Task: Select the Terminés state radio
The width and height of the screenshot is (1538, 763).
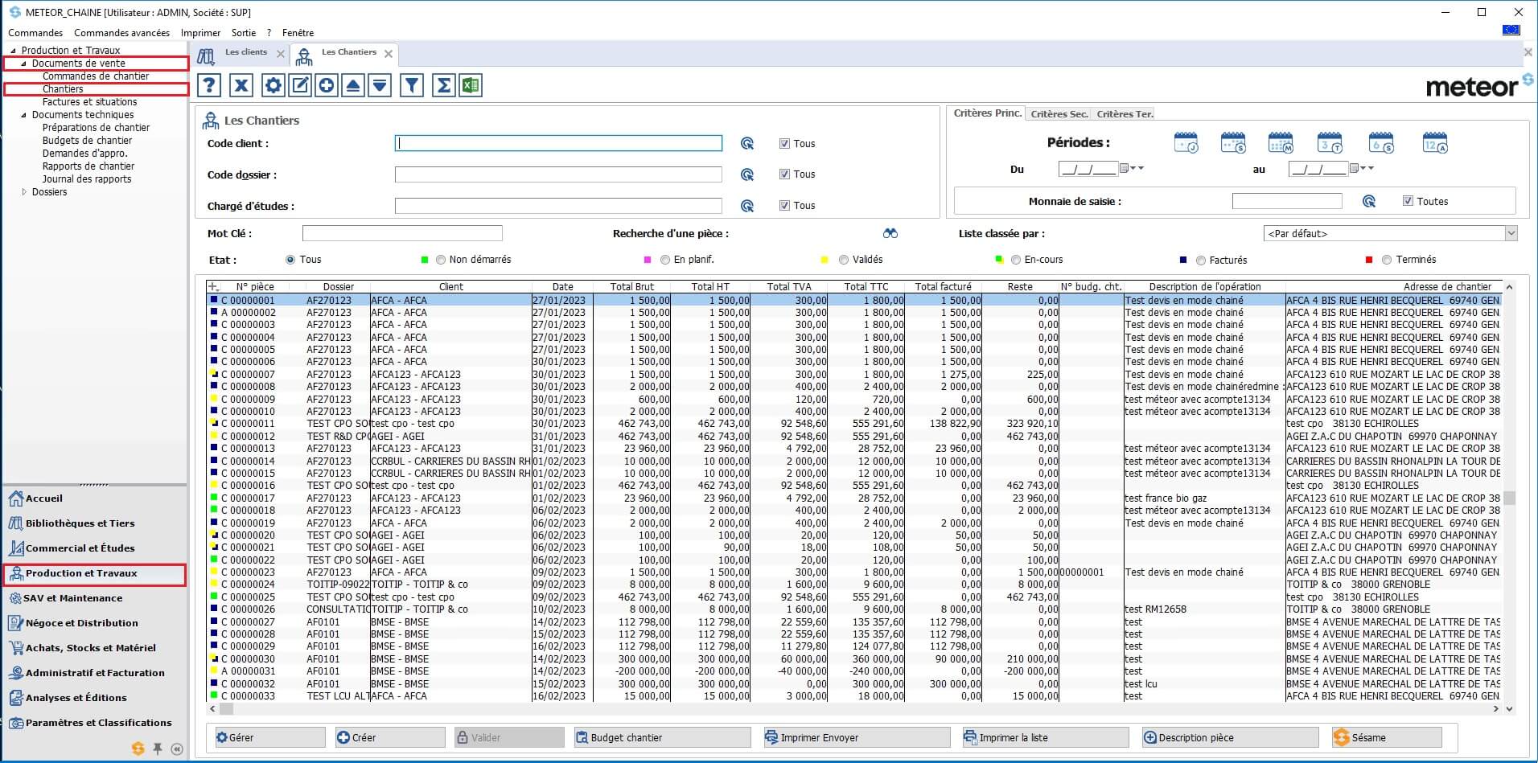Action: pyautogui.click(x=1387, y=260)
